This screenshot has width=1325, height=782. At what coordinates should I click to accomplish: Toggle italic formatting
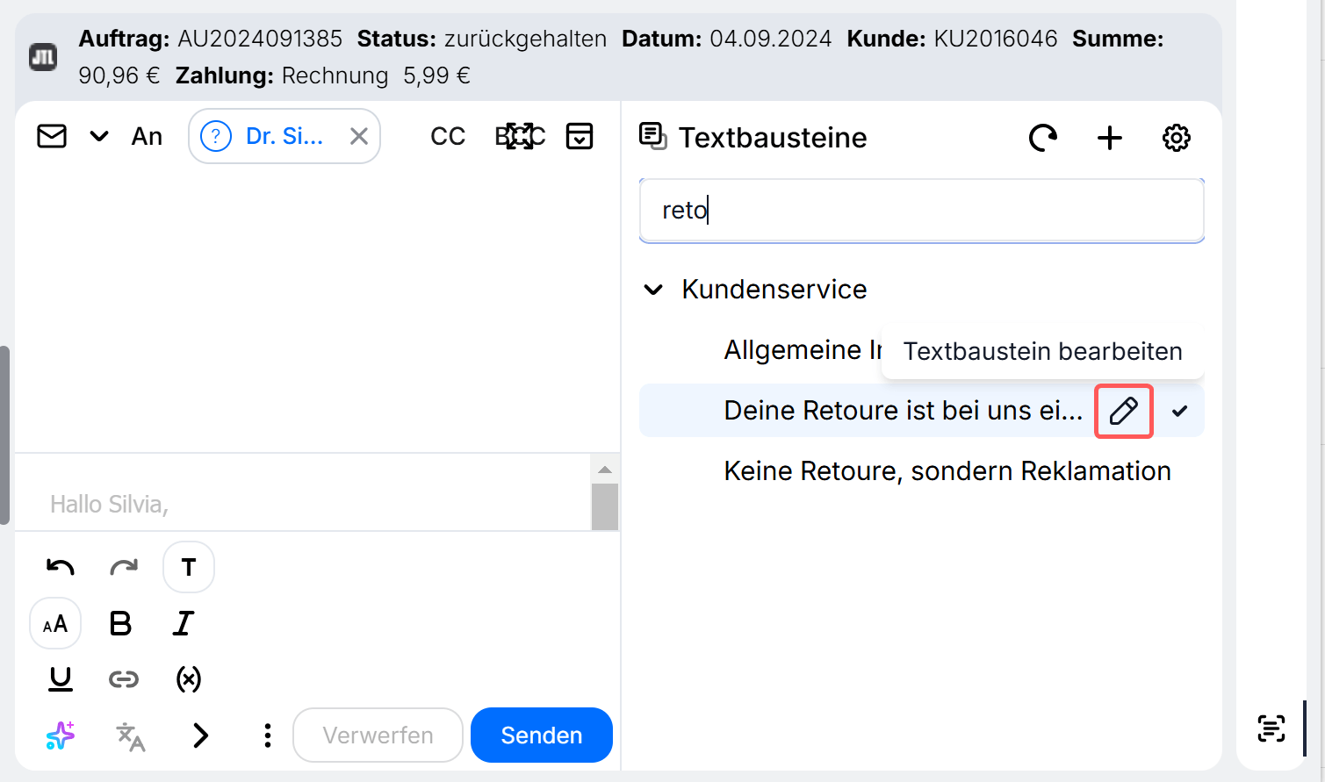click(x=184, y=624)
